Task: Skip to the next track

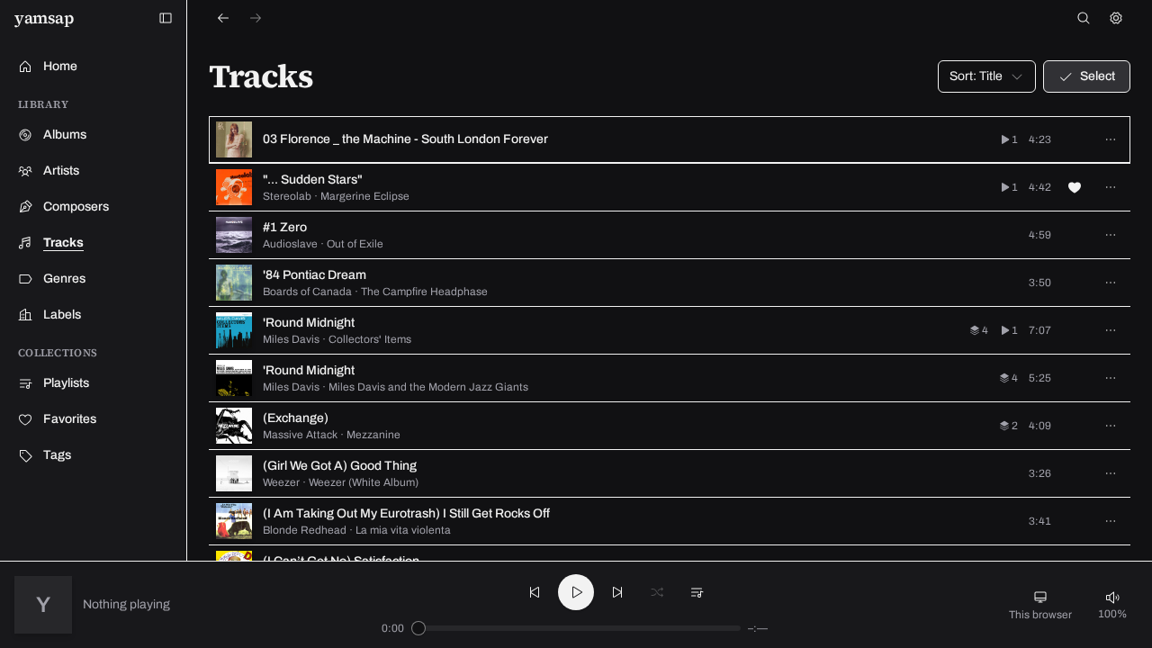Action: [x=617, y=592]
